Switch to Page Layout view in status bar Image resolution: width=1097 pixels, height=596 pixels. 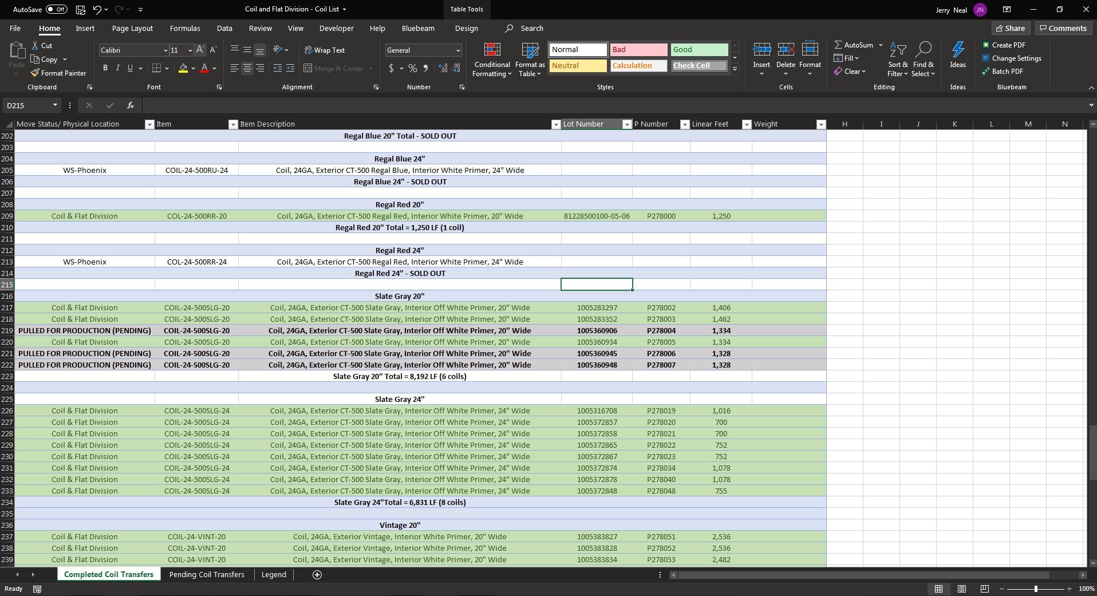pyautogui.click(x=962, y=589)
